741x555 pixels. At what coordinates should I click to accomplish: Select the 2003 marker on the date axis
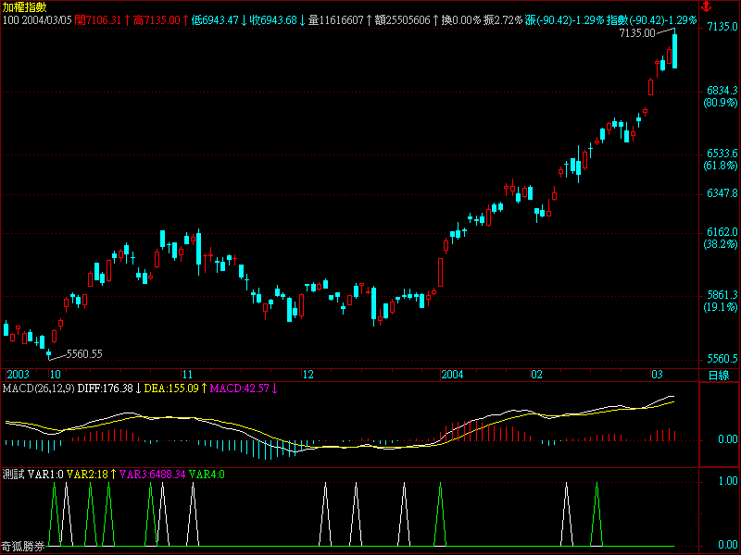pos(19,375)
